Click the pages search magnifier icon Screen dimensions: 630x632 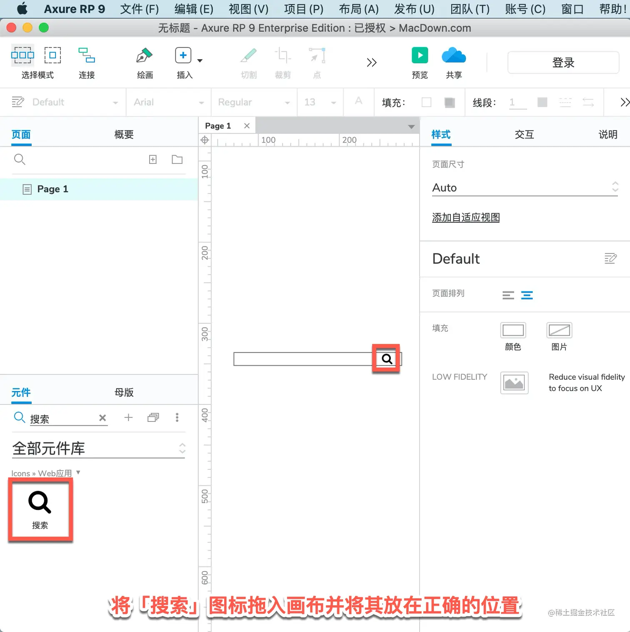(20, 159)
